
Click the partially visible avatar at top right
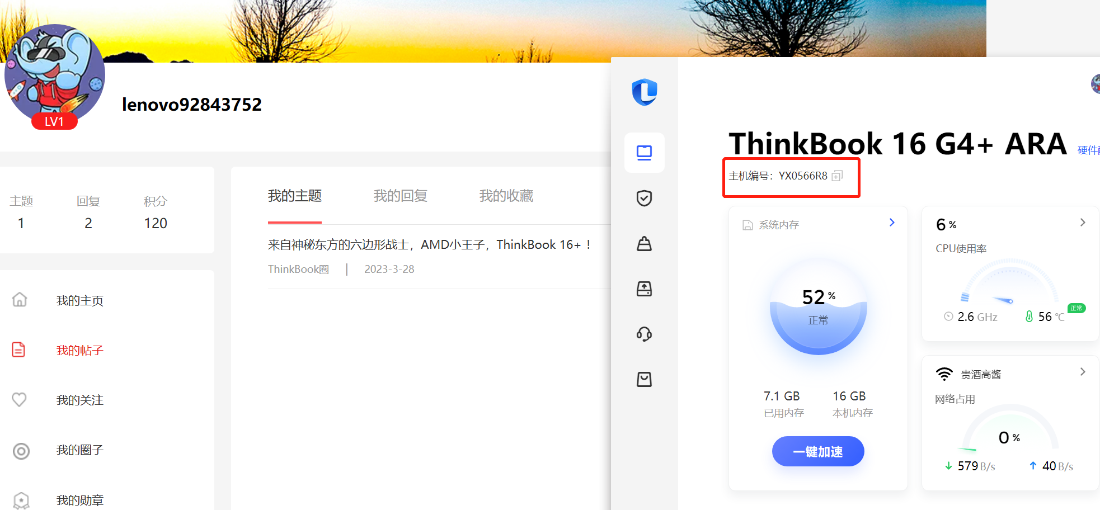(x=1096, y=84)
